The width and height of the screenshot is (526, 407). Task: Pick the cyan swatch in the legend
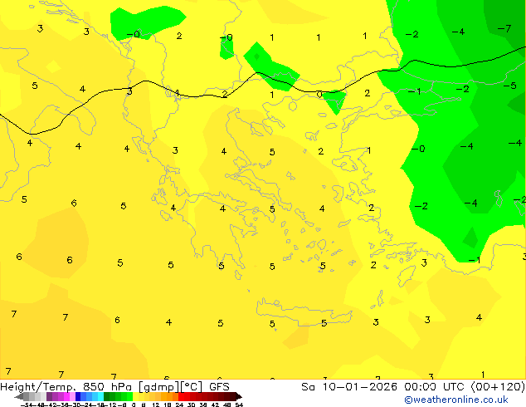(x=100, y=396)
